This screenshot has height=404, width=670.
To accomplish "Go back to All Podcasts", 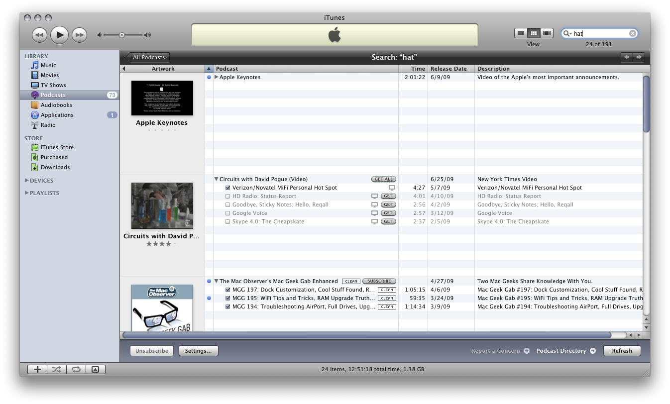I will [x=148, y=57].
